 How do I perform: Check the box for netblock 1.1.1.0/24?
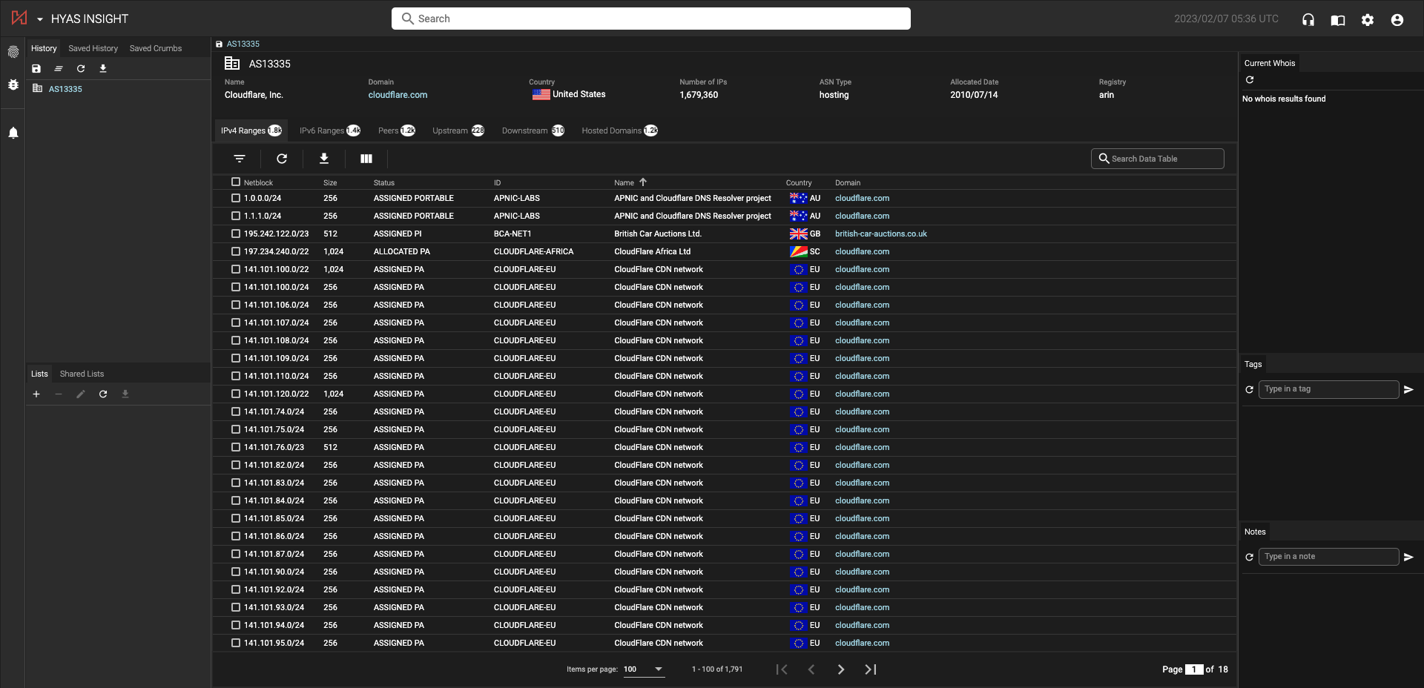click(236, 216)
